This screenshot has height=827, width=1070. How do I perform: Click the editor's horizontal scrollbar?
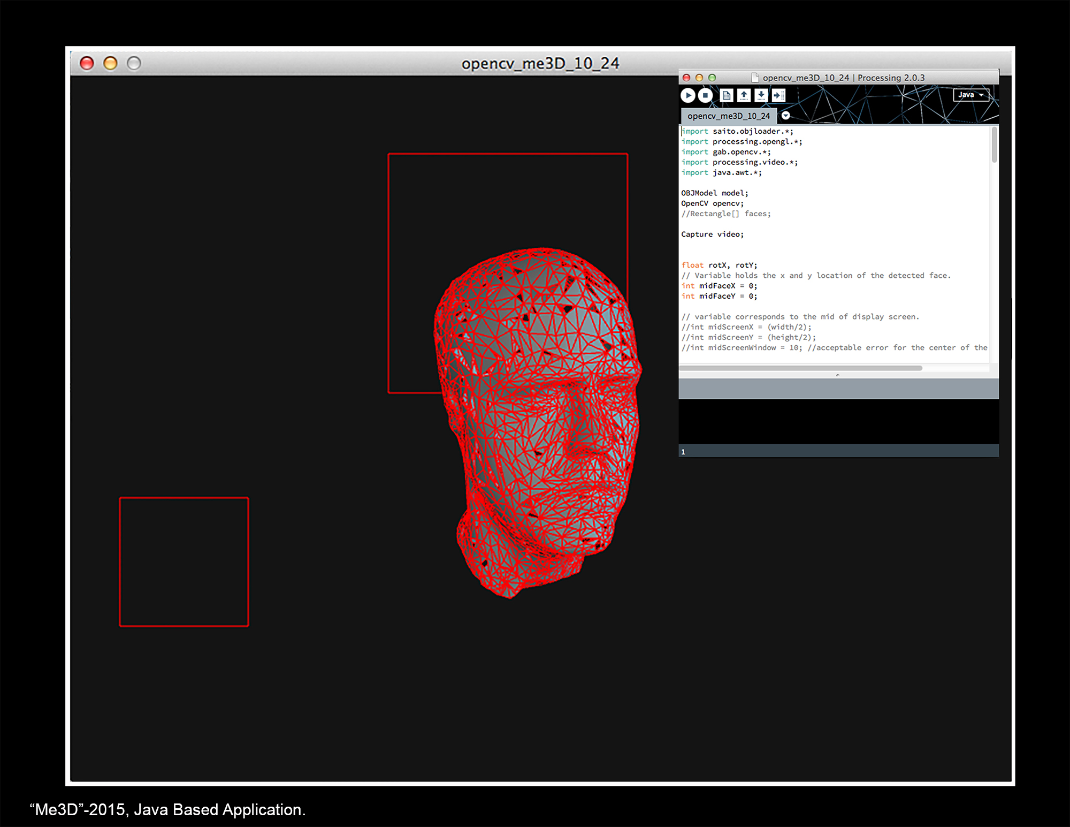pos(800,368)
